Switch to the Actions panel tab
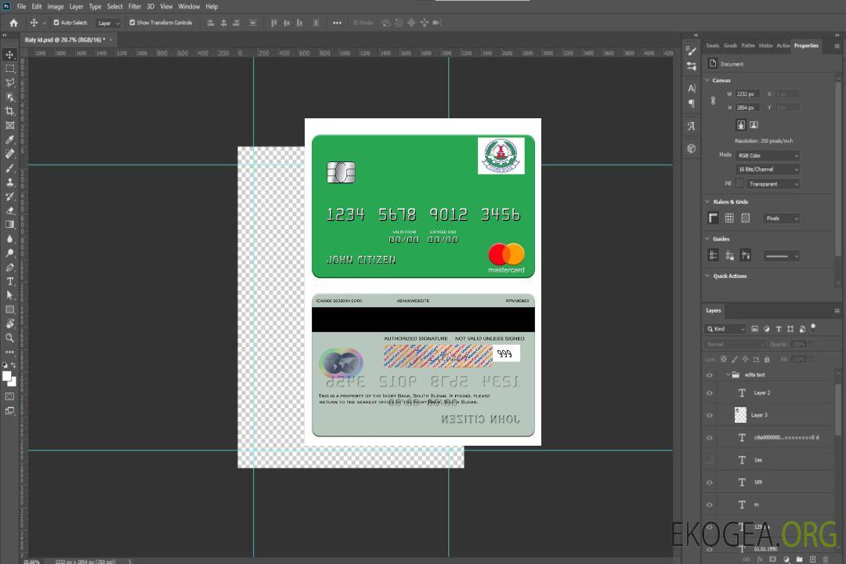 [783, 45]
